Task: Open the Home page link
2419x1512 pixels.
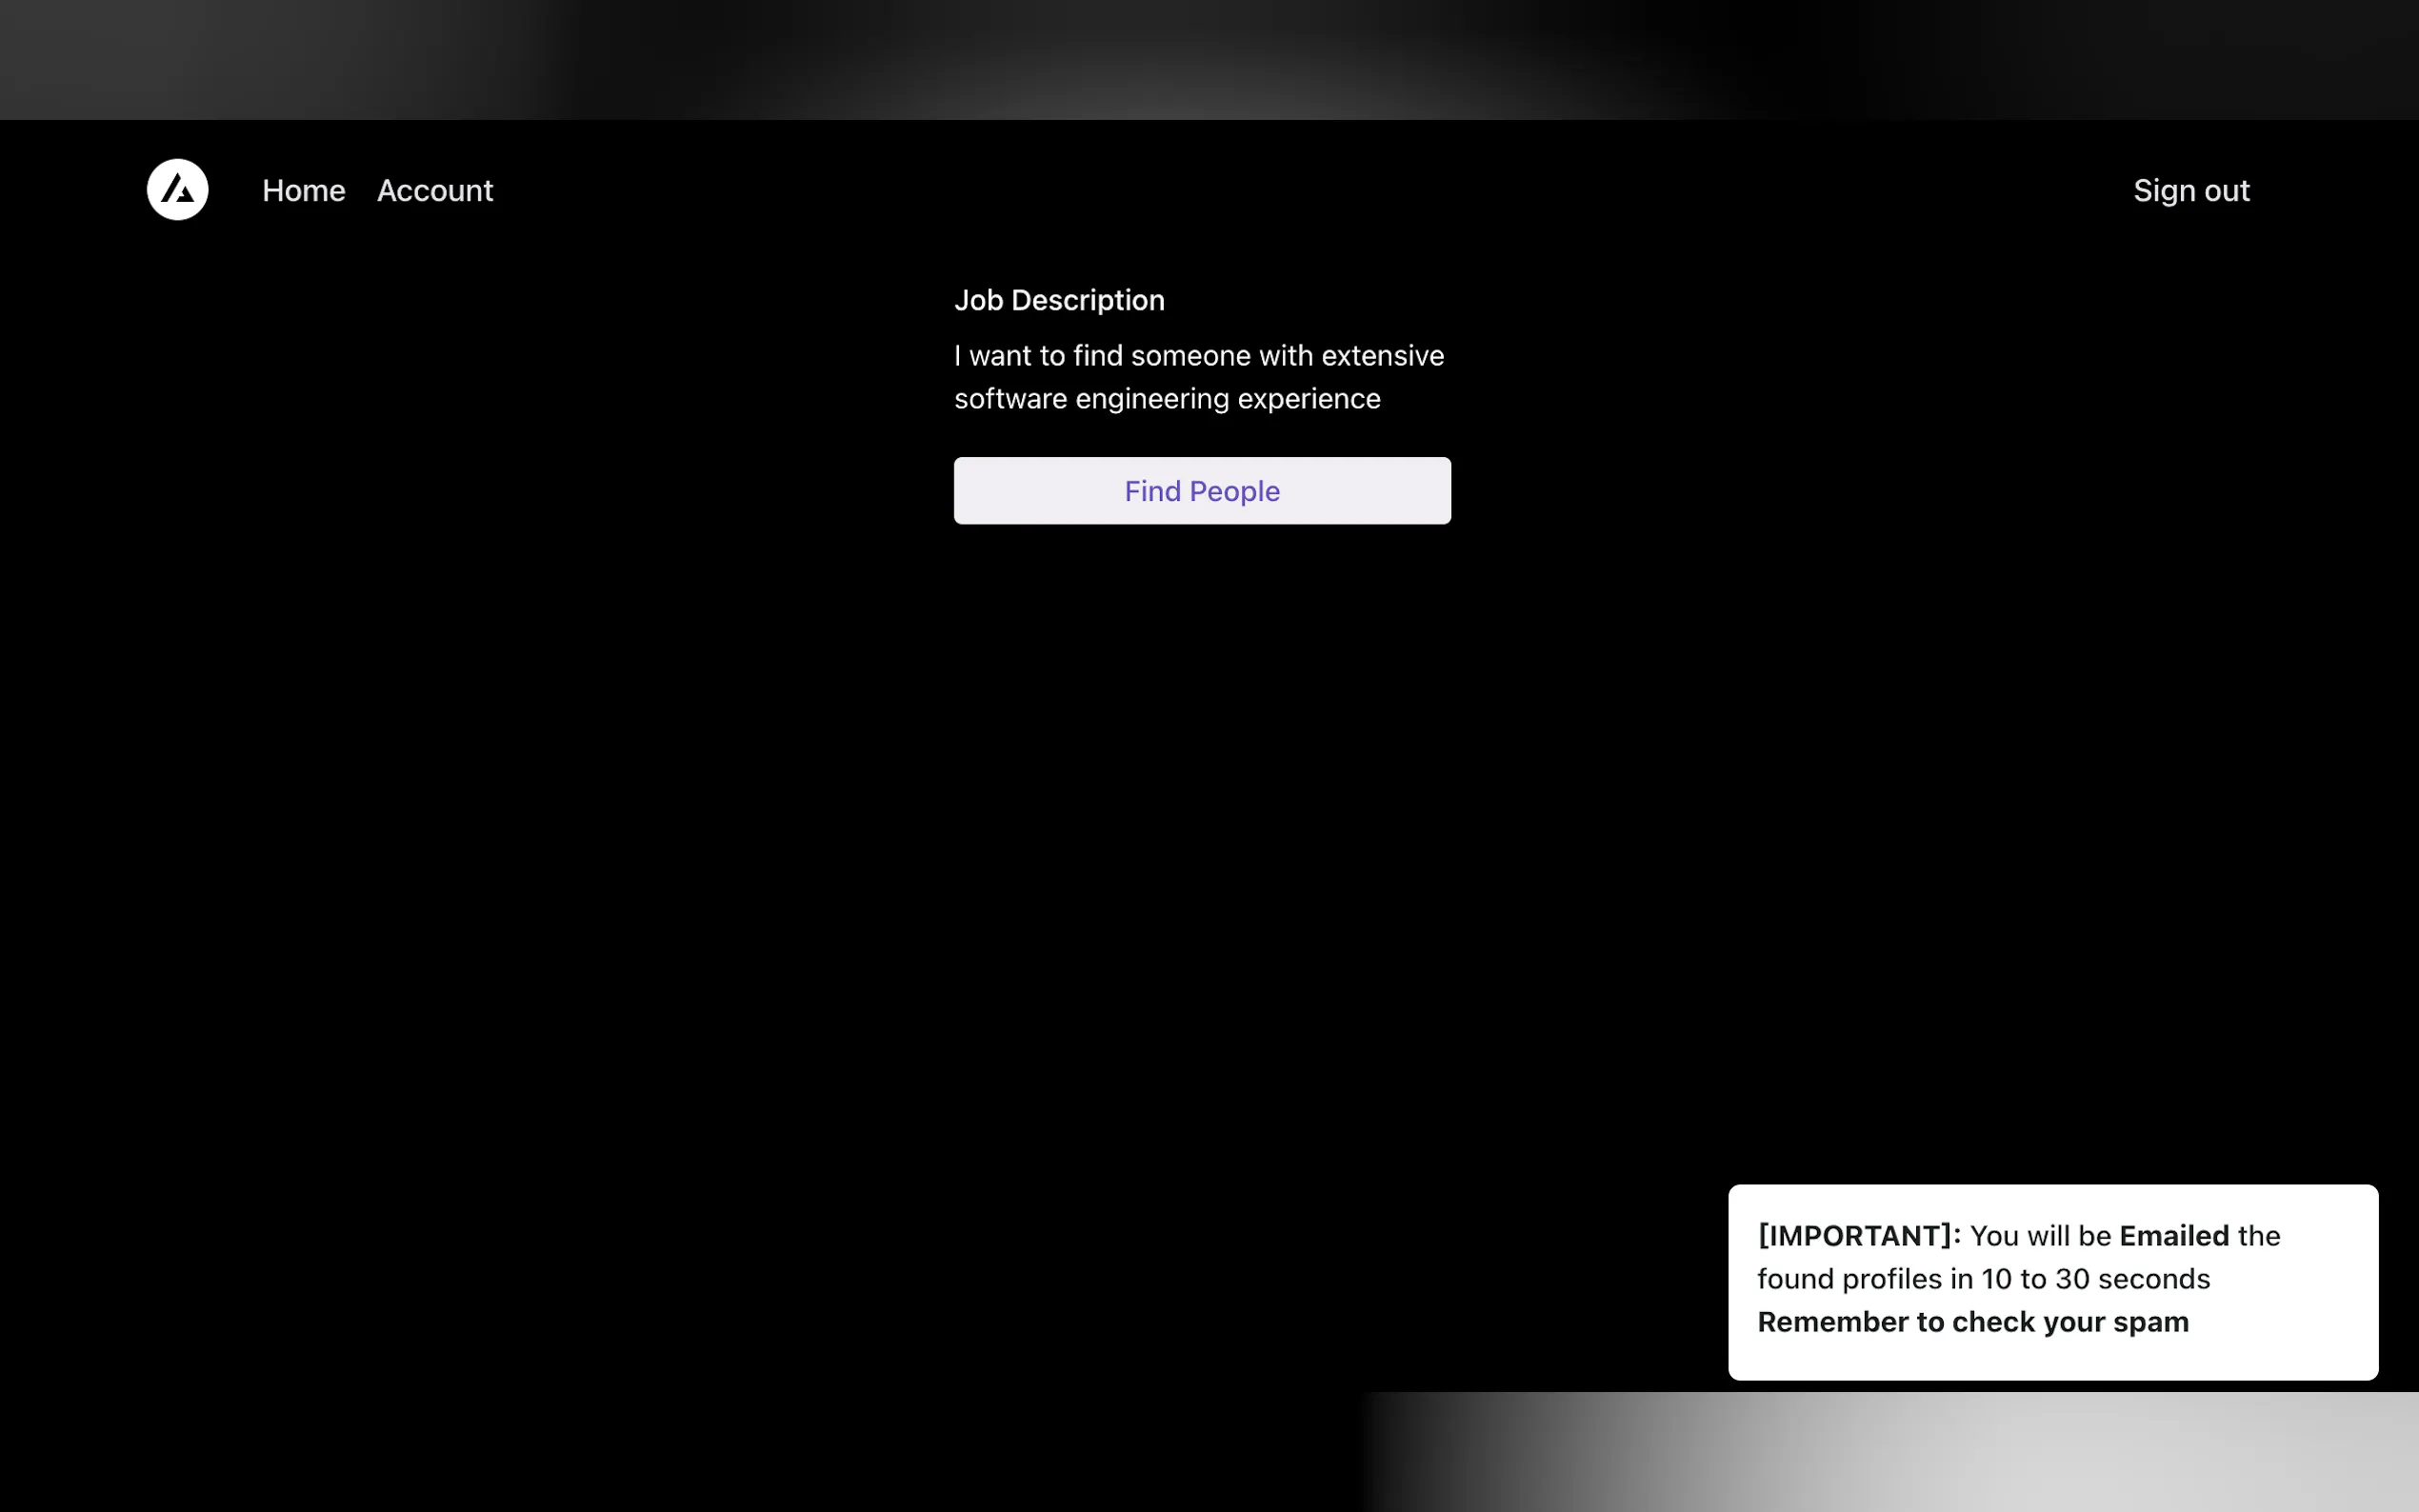Action: 303,190
